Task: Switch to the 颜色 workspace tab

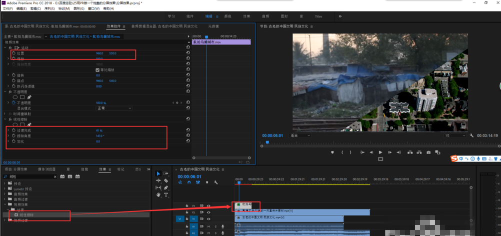Action: click(227, 16)
